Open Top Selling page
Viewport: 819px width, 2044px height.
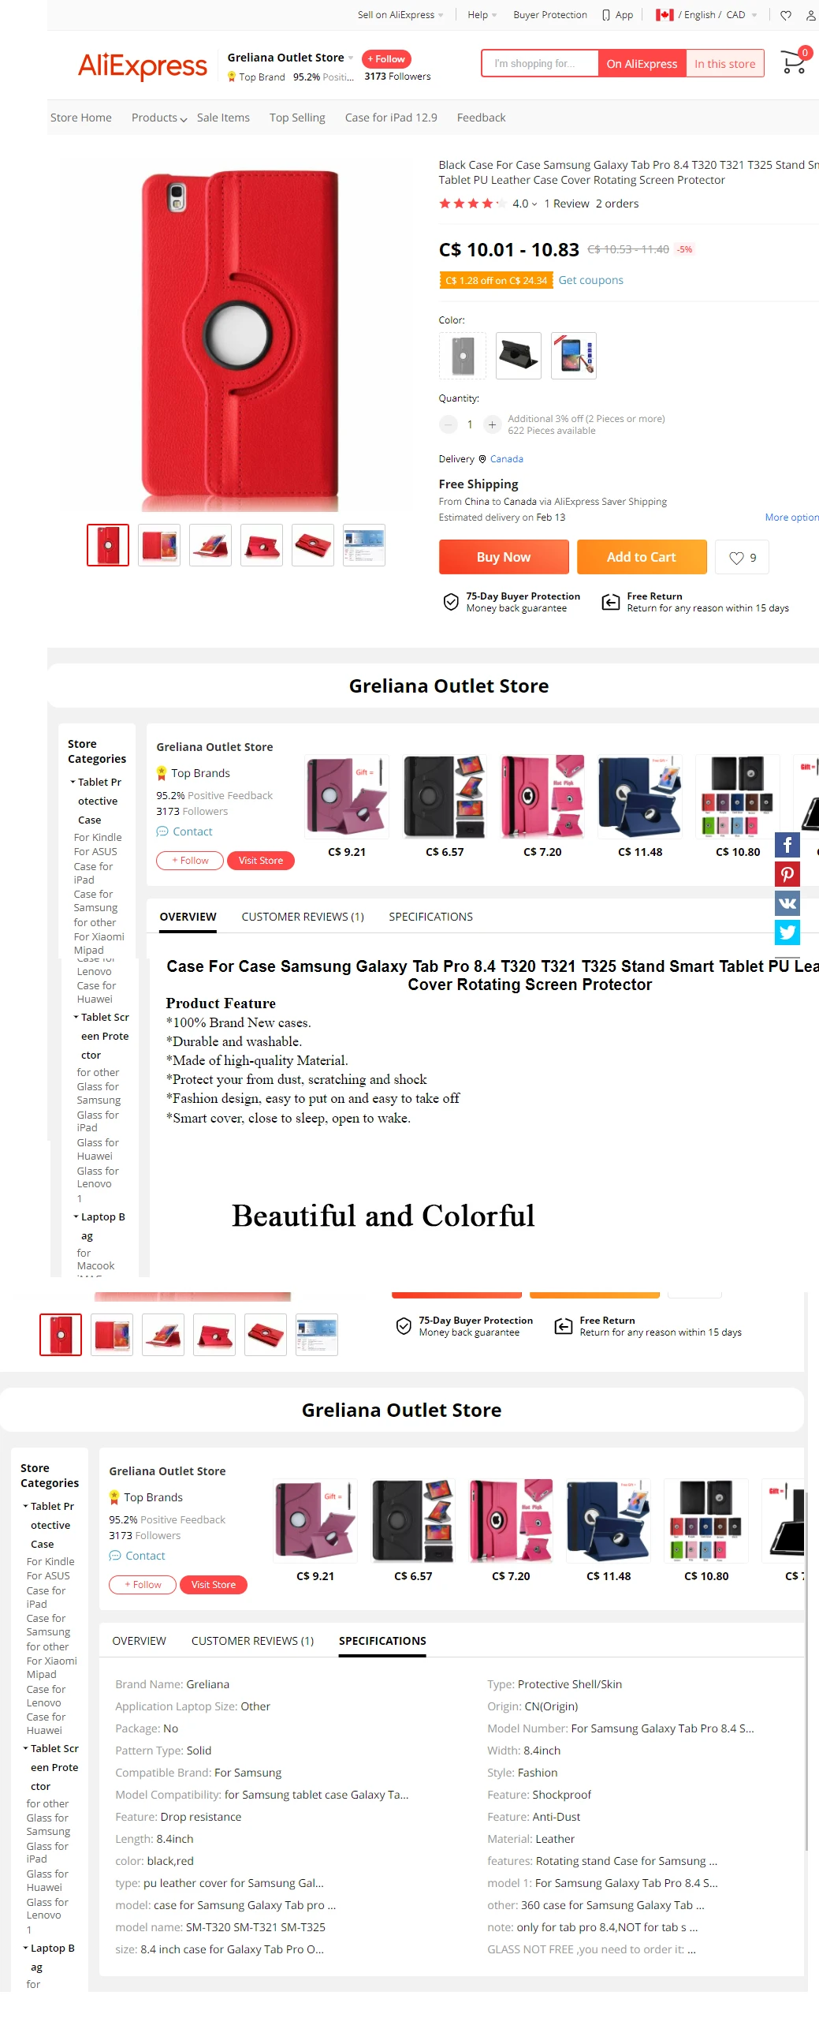pyautogui.click(x=297, y=118)
